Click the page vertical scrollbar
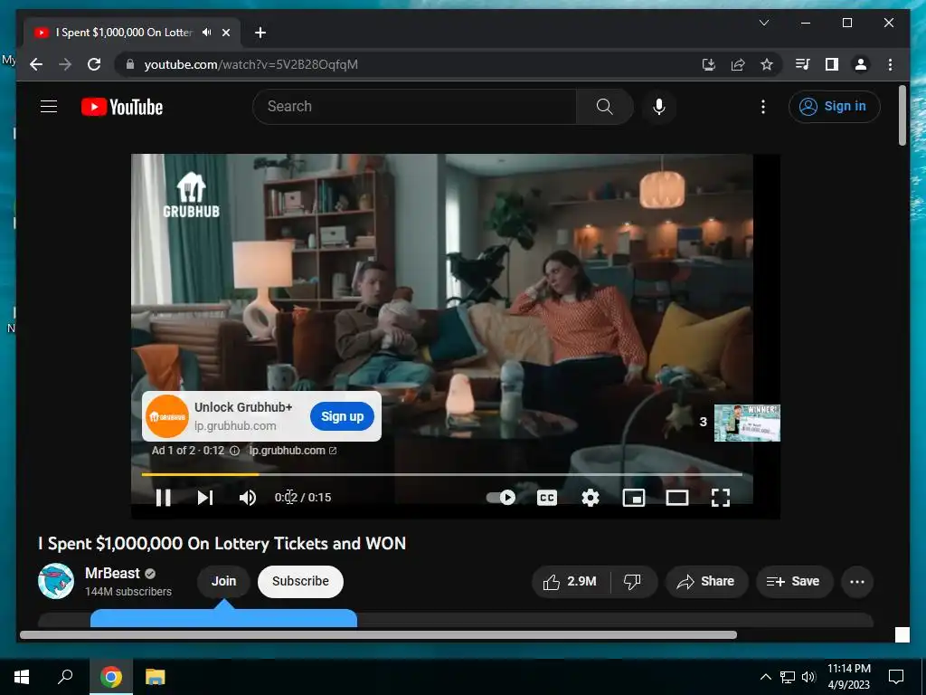The image size is (926, 695). 902,115
